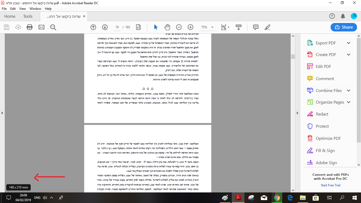Select the Highlight pen tool
This screenshot has height=203, width=361.
click(x=267, y=27)
